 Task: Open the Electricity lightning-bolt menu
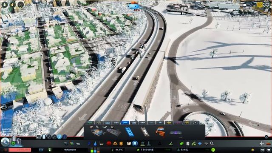pyautogui.click(x=89, y=144)
